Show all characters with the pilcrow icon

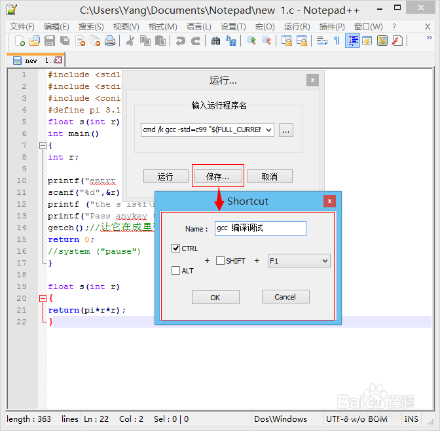click(x=337, y=41)
